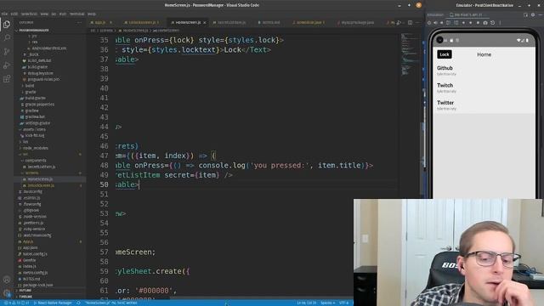Tap the Github entry in the emulator
The width and height of the screenshot is (544, 306).
point(484,71)
